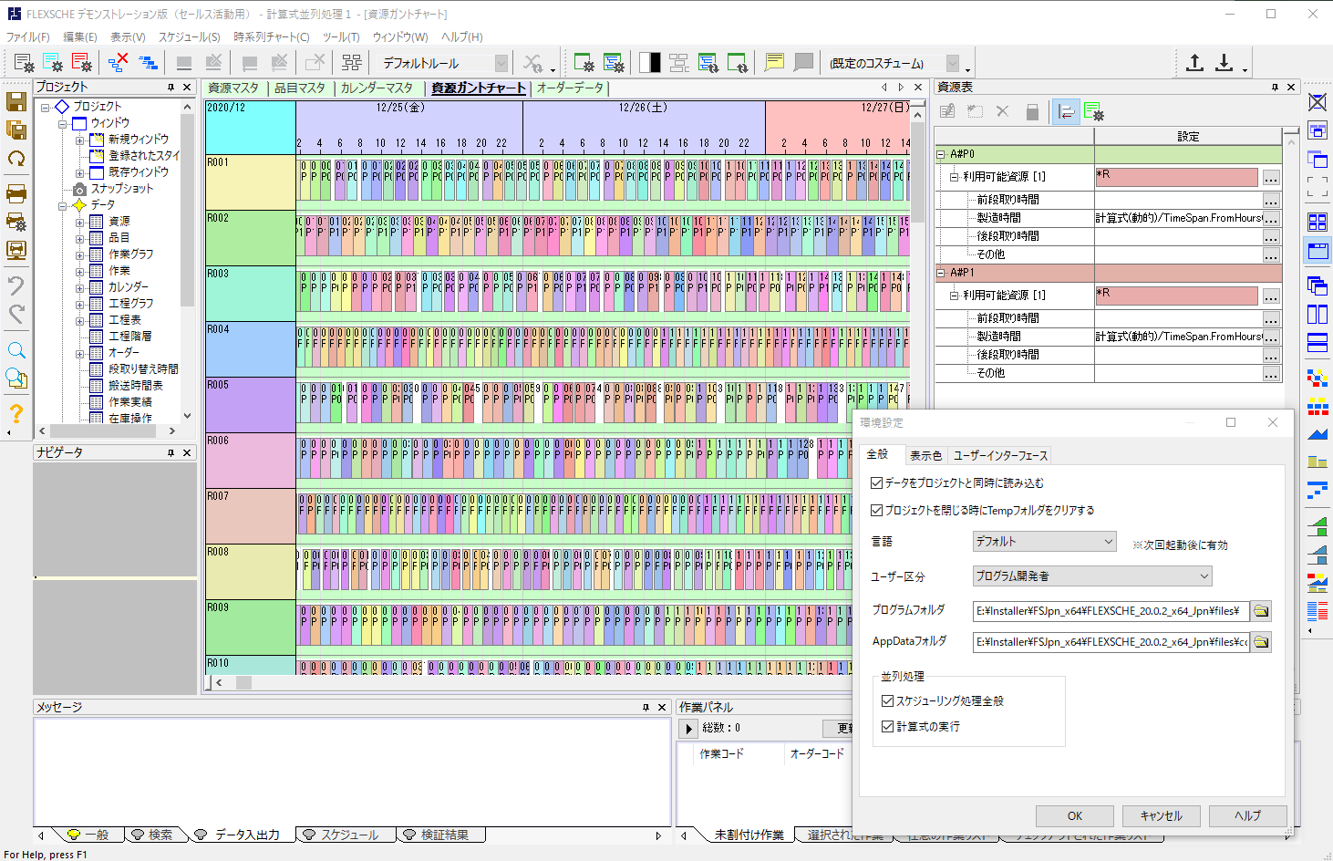Viewport: 1333px width, 861px height.
Task: Click the save icon in left sidebar
Action: [x=16, y=101]
